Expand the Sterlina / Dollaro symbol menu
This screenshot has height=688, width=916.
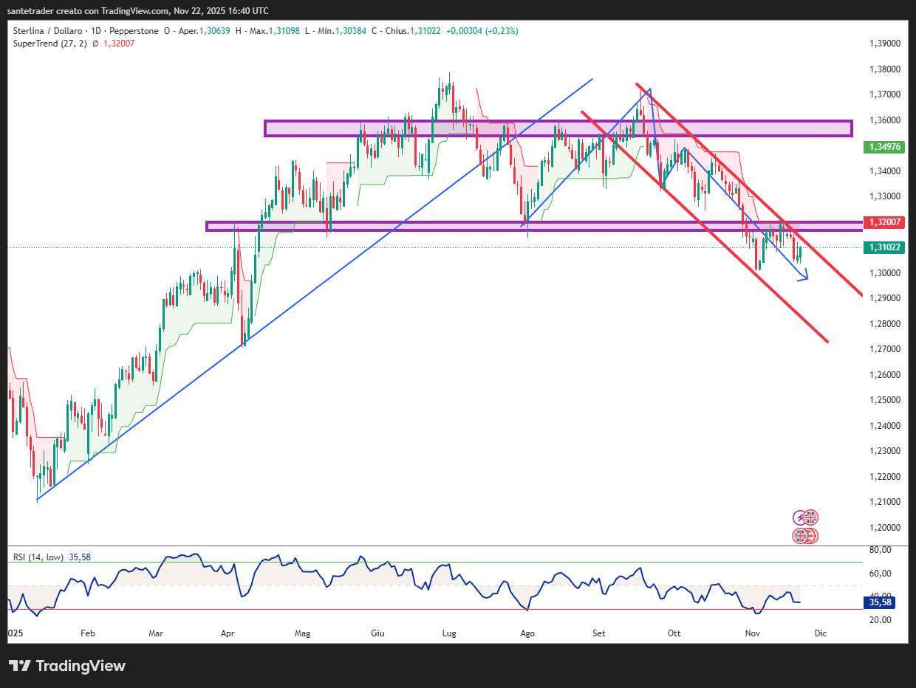tap(47, 31)
